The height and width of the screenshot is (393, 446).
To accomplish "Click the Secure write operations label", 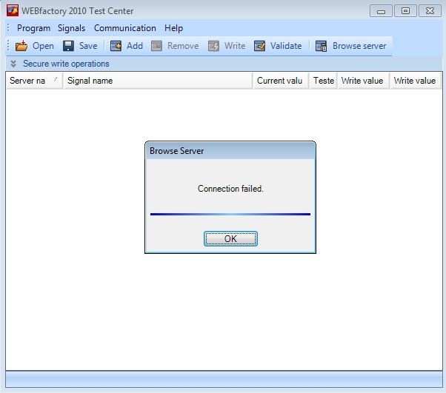I will 66,64.
